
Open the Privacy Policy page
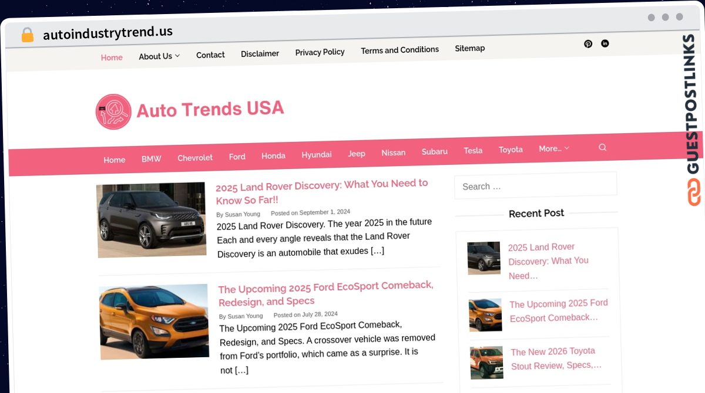pyautogui.click(x=320, y=52)
